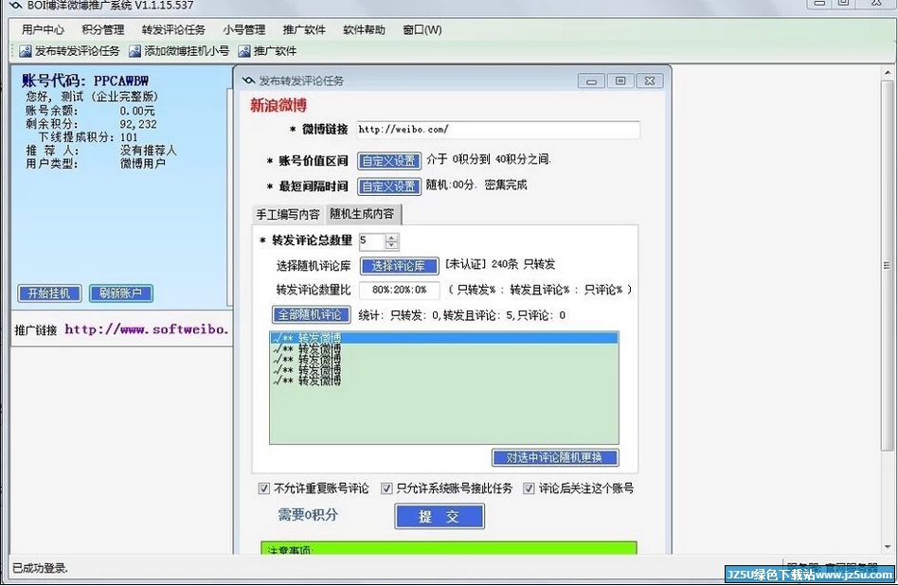Increase 转发评论总数量 with the up arrow

[x=392, y=238]
